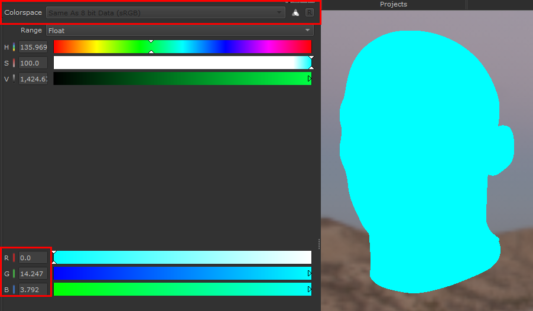This screenshot has width=533, height=311.
Task: Click the red channel indicator beside R
Action: (x=14, y=258)
